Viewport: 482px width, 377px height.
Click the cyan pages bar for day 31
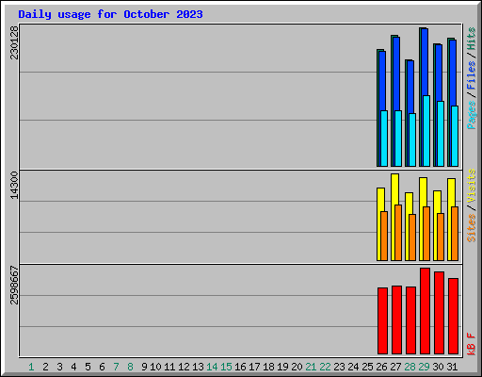pyautogui.click(x=455, y=136)
